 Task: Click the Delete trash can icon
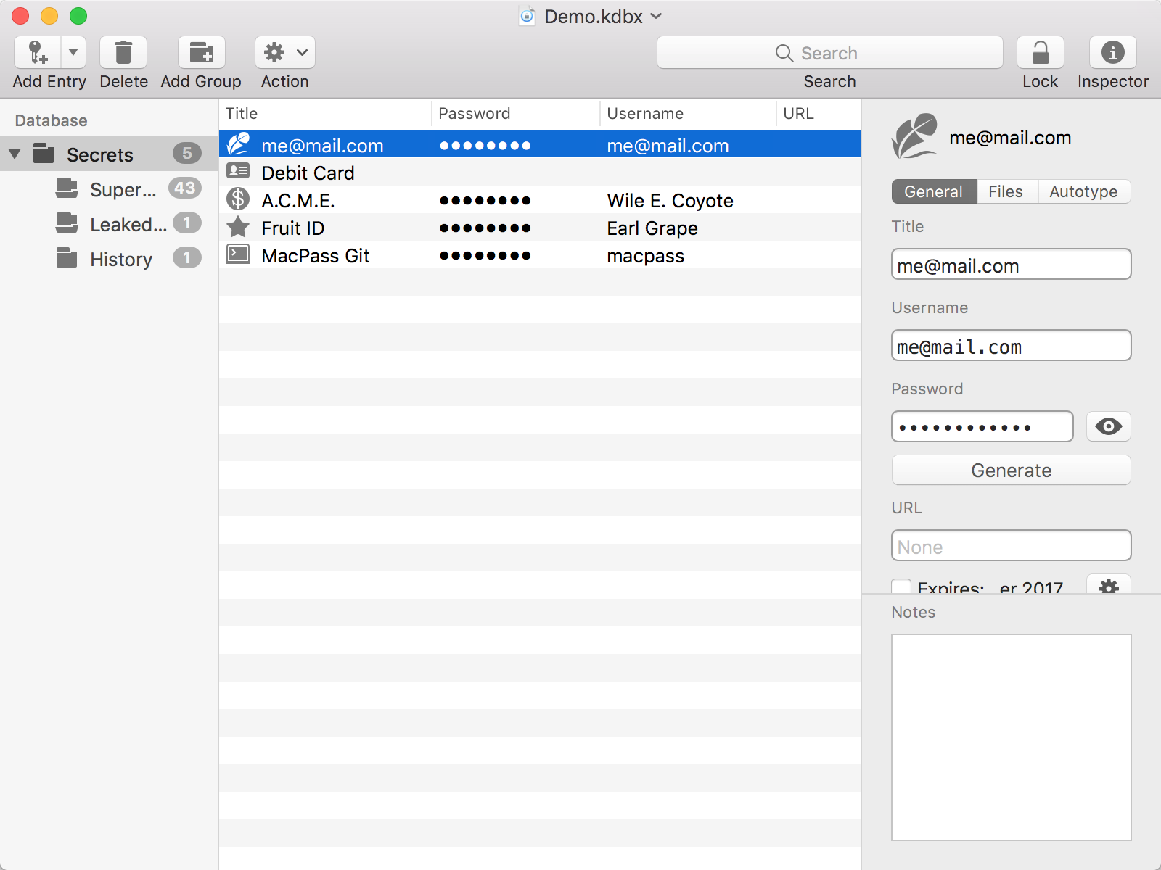click(123, 52)
